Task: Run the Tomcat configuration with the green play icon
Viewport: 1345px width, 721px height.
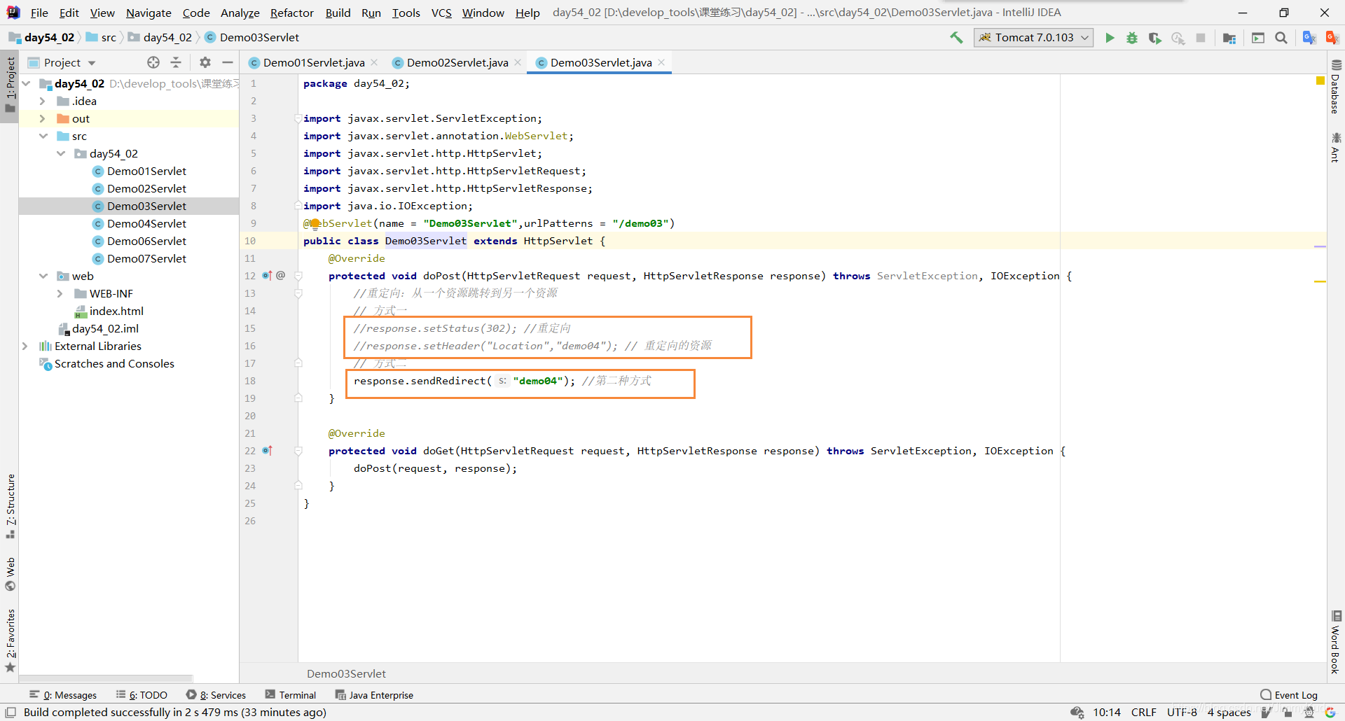Action: [1110, 38]
